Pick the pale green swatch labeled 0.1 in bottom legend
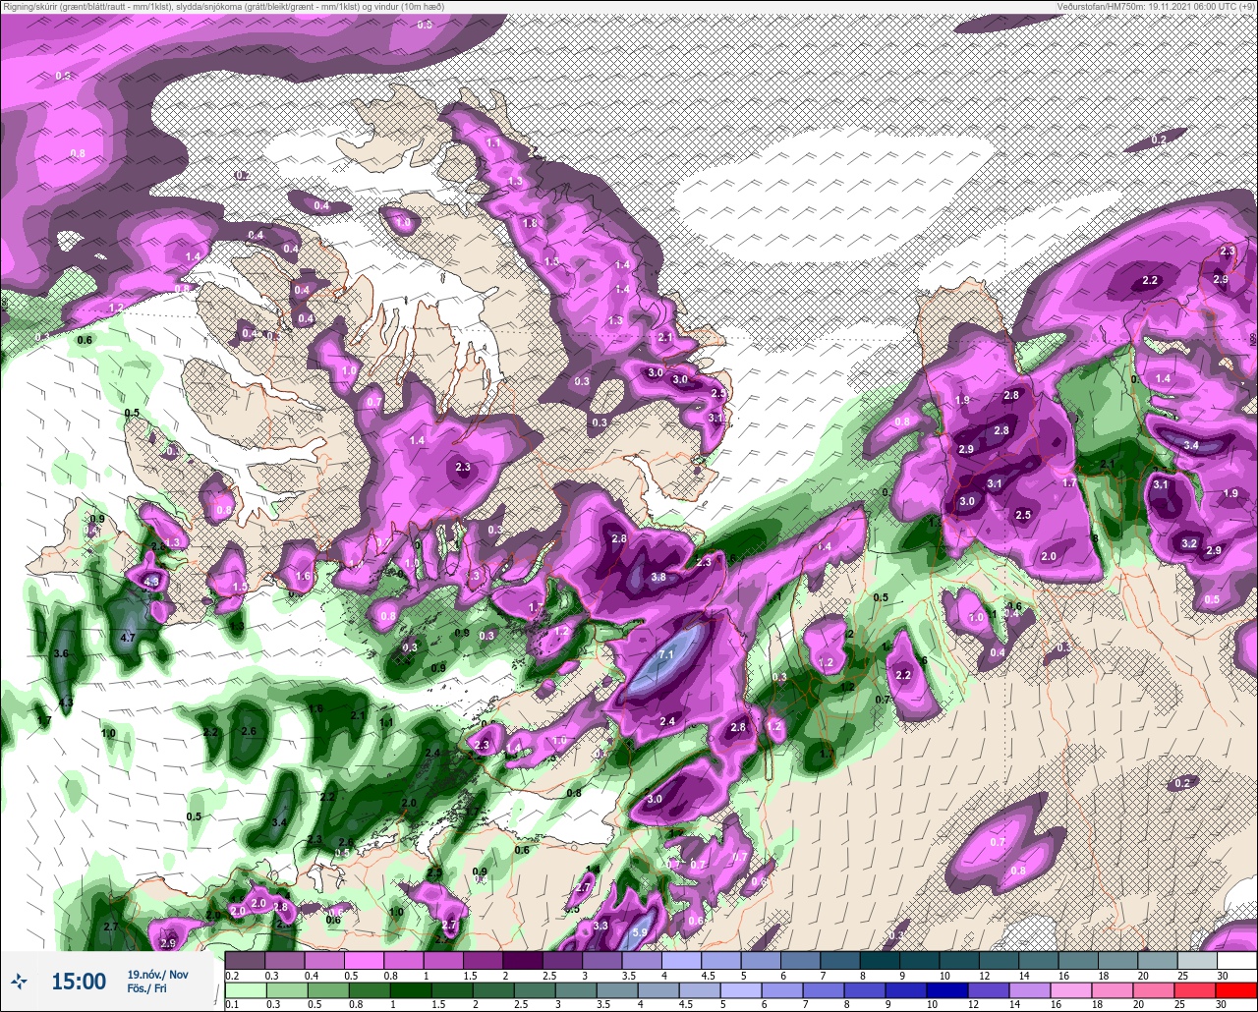This screenshot has width=1258, height=1012. (245, 990)
